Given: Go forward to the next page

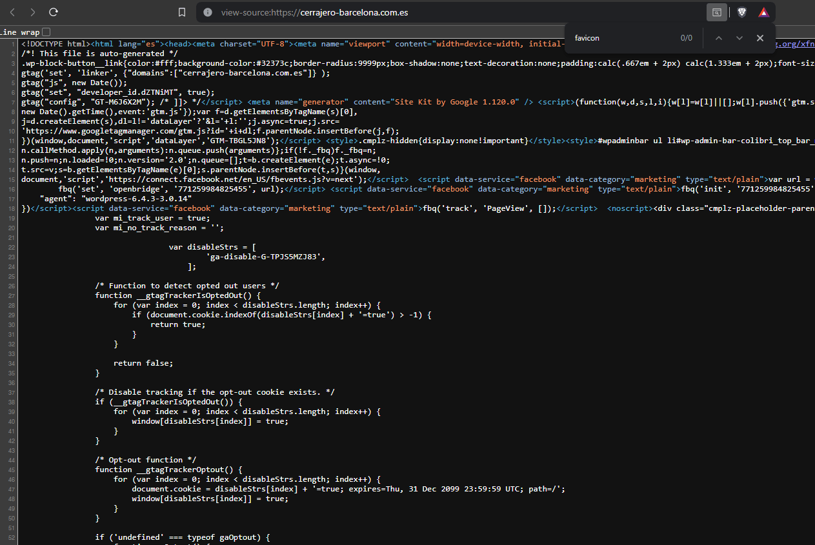Looking at the screenshot, I should [x=33, y=12].
